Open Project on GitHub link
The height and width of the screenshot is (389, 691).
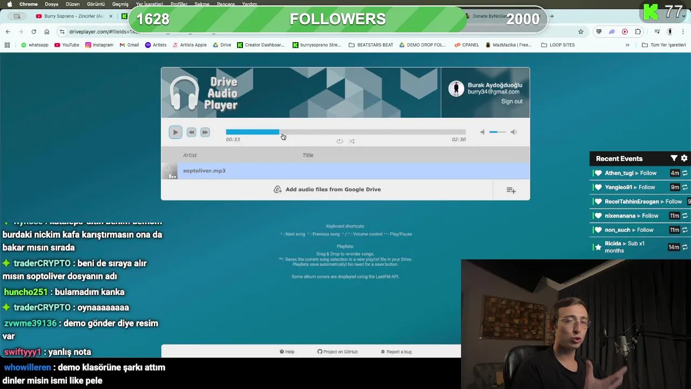(337, 352)
